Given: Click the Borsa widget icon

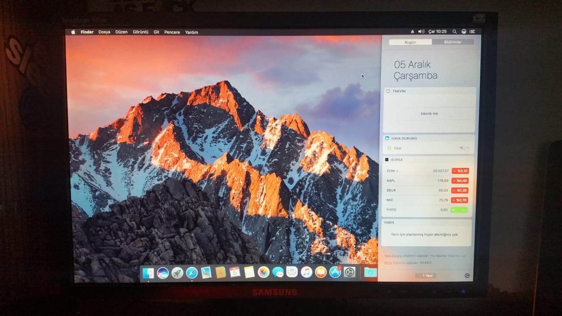Looking at the screenshot, I should tap(387, 159).
